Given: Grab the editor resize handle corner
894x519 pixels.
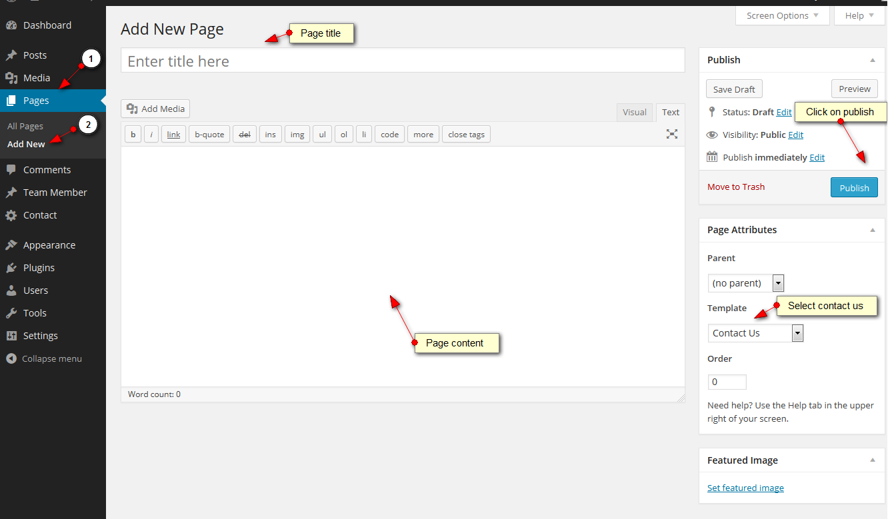Looking at the screenshot, I should pyautogui.click(x=681, y=398).
